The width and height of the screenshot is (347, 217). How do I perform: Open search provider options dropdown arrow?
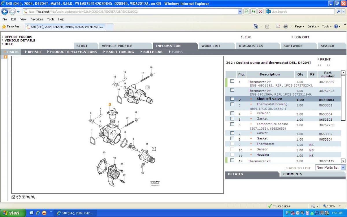(344, 12)
